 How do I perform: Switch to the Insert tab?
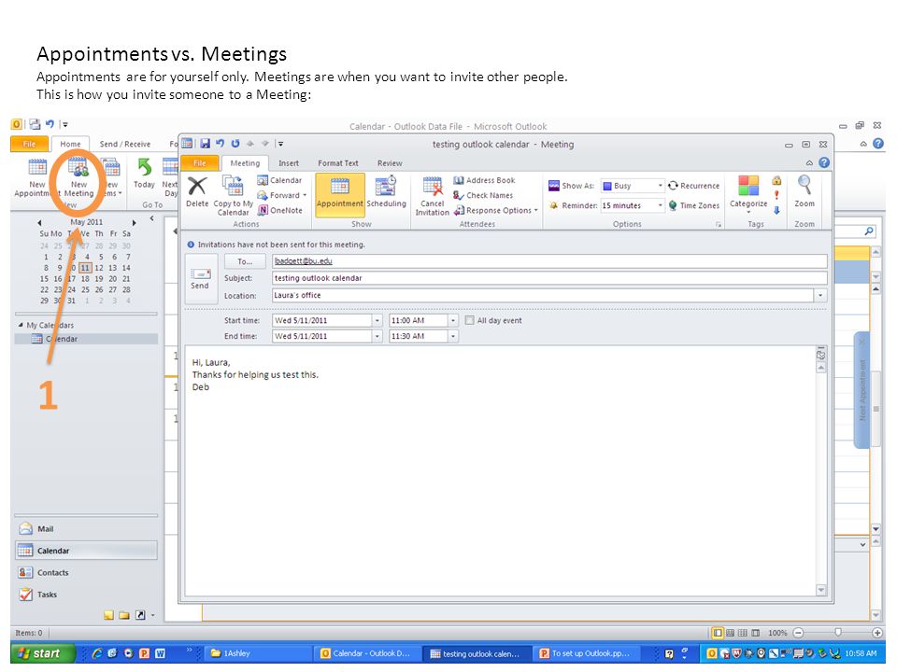coord(289,163)
